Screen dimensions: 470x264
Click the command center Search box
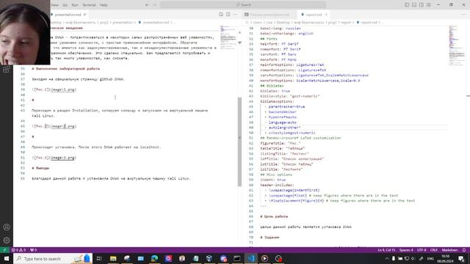point(243,5)
